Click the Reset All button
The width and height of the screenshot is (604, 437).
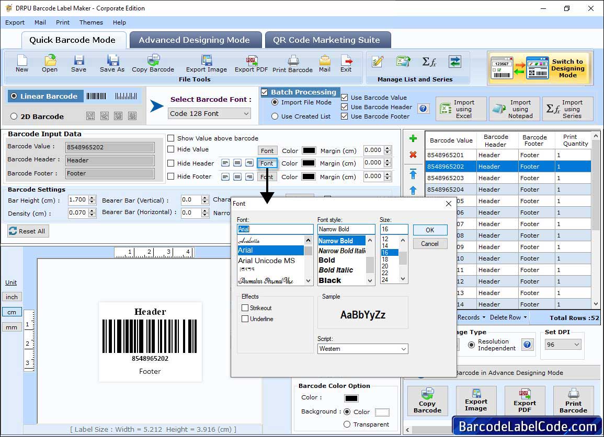tap(28, 231)
